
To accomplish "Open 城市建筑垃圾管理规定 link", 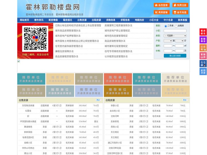I will click(116, 46).
